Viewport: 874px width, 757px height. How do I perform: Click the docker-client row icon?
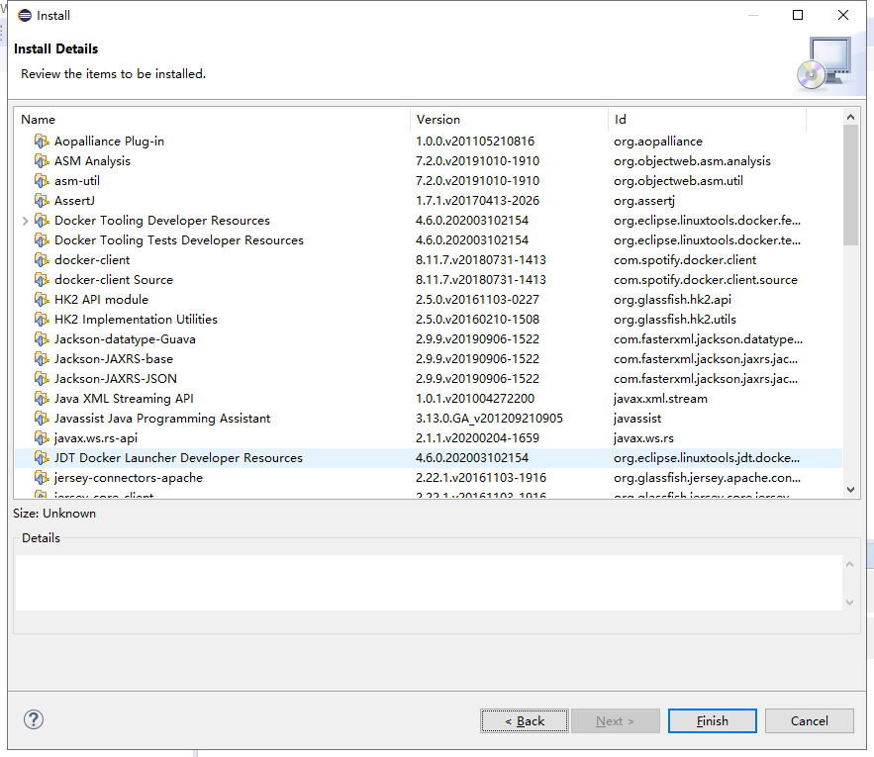(x=42, y=260)
